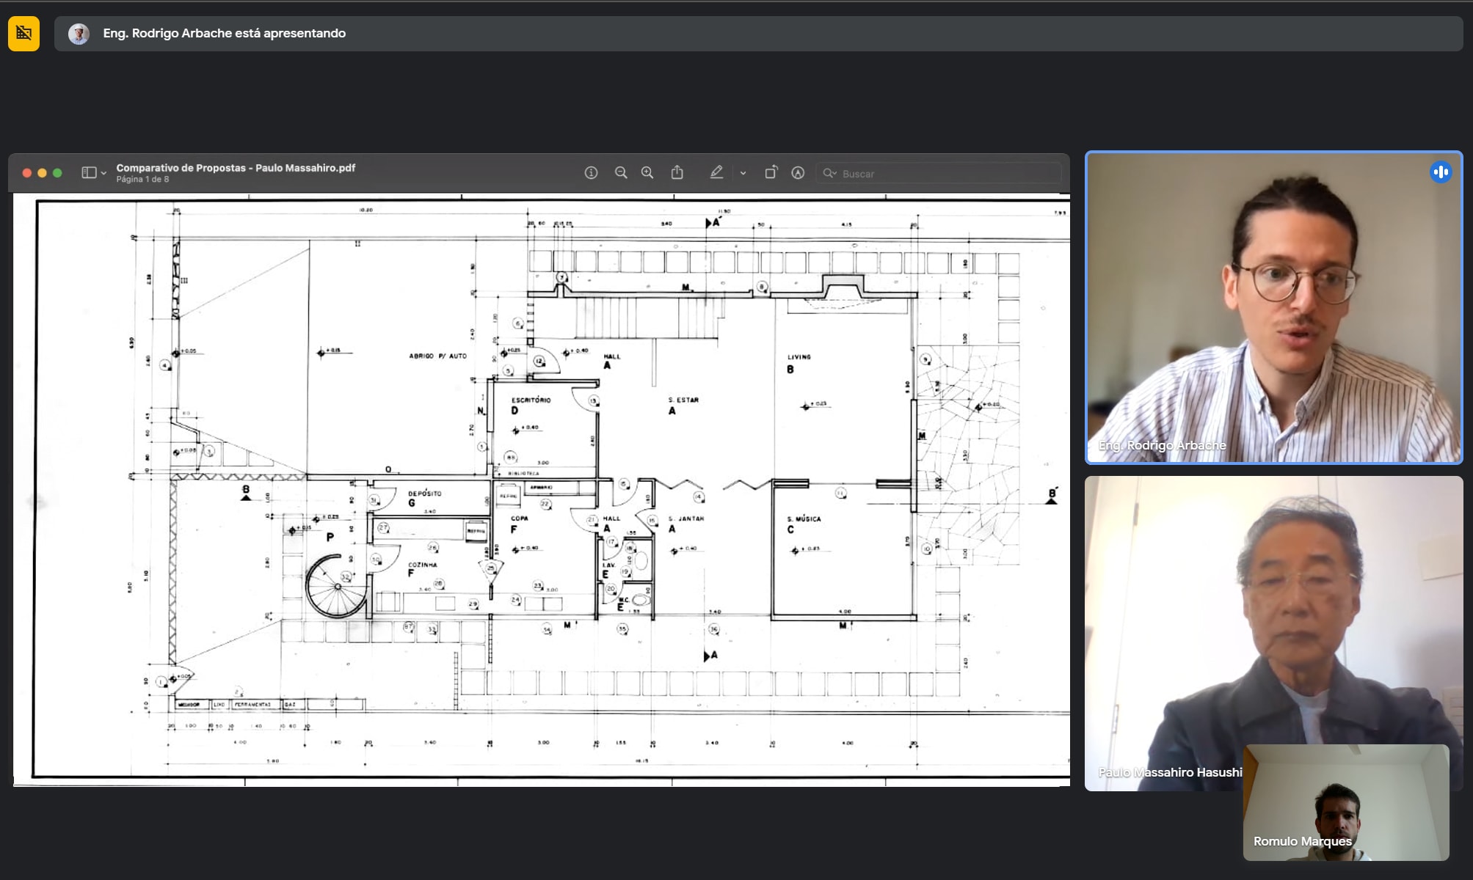Click the PDF info inspector icon

click(591, 173)
